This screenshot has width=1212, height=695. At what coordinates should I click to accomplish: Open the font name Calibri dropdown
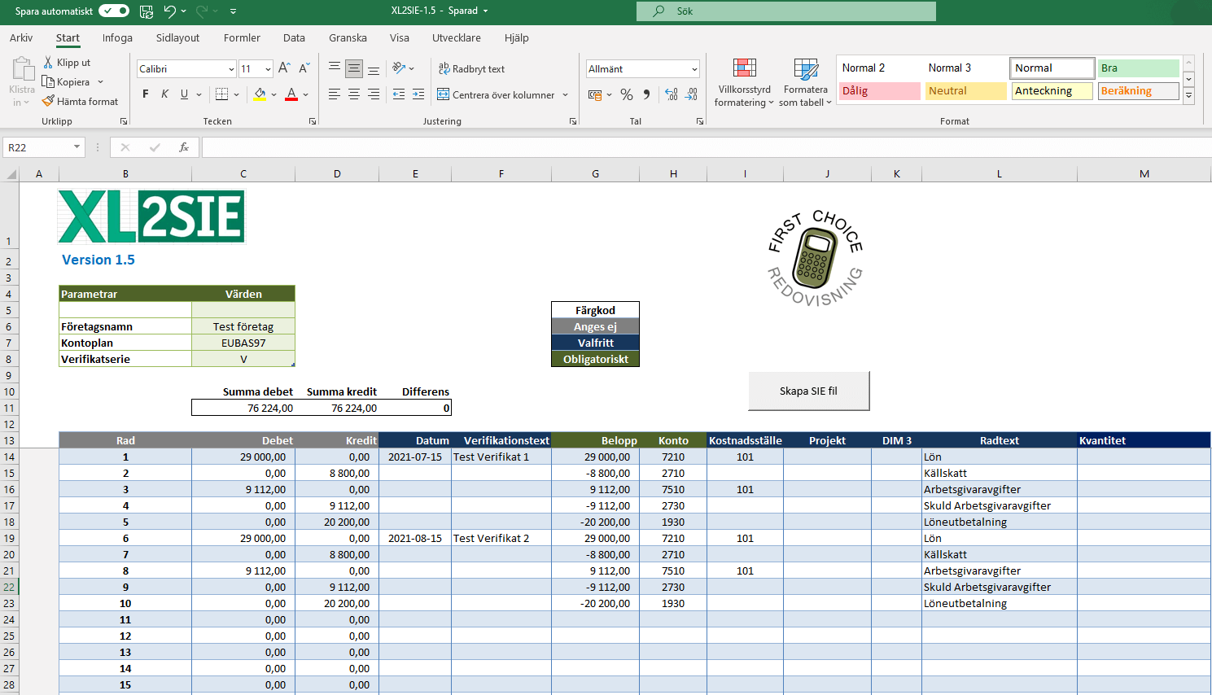tap(231, 69)
